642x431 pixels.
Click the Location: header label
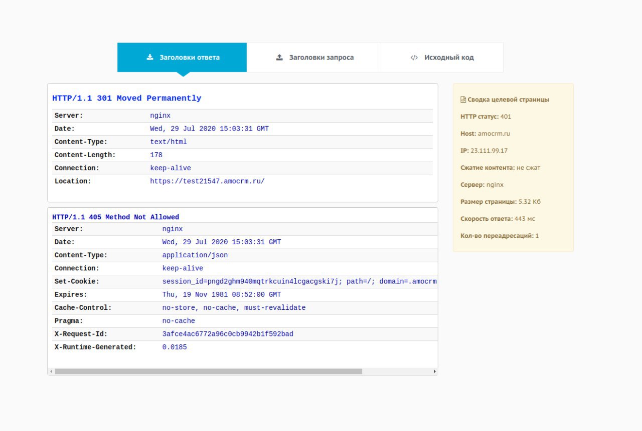point(73,181)
